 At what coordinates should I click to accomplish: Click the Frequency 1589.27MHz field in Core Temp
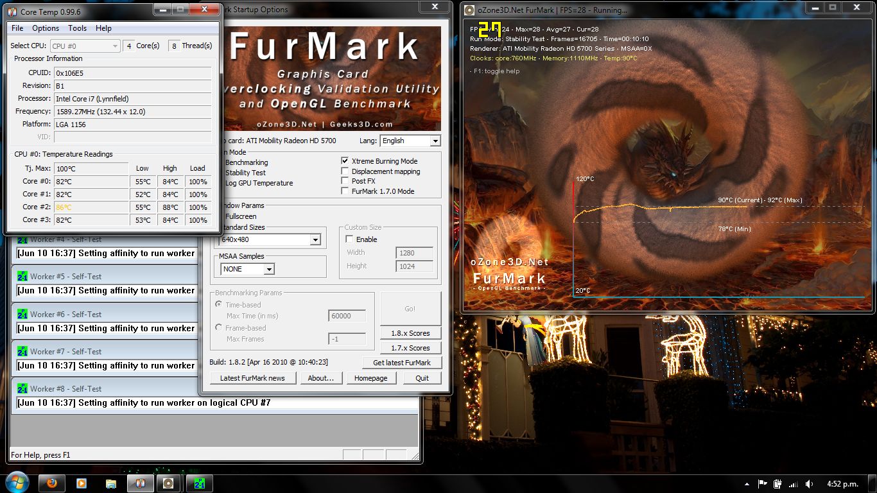click(132, 112)
